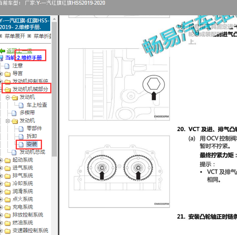The width and height of the screenshot is (237, 235).
Task: Click the open folder icon of 发动机机械部分
Action: tap(7, 89)
